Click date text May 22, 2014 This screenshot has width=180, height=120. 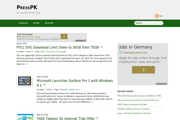[x=42, y=77]
